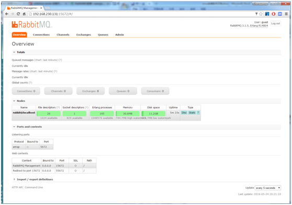
Task: Reload the page with the refresh icon
Action: (18, 14)
